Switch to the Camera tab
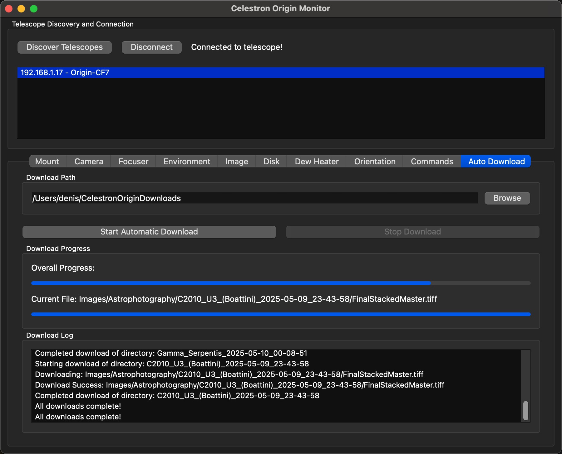 pyautogui.click(x=89, y=162)
